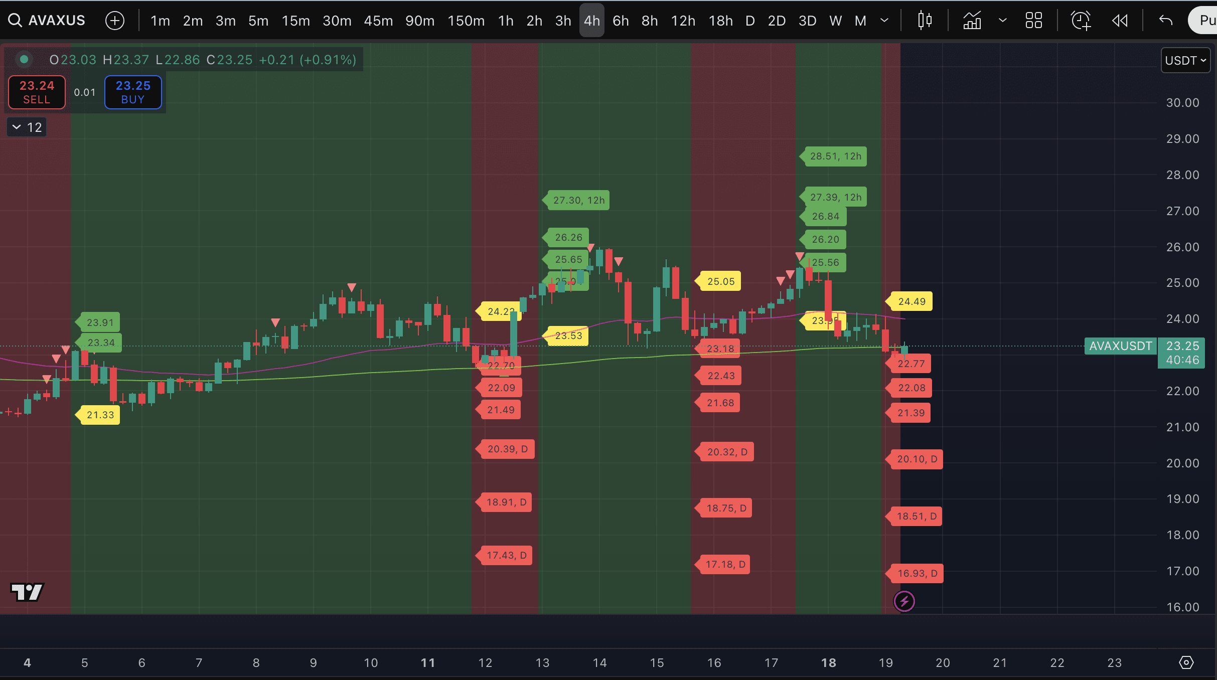Open the USDT currency dropdown
The width and height of the screenshot is (1217, 680).
point(1185,61)
